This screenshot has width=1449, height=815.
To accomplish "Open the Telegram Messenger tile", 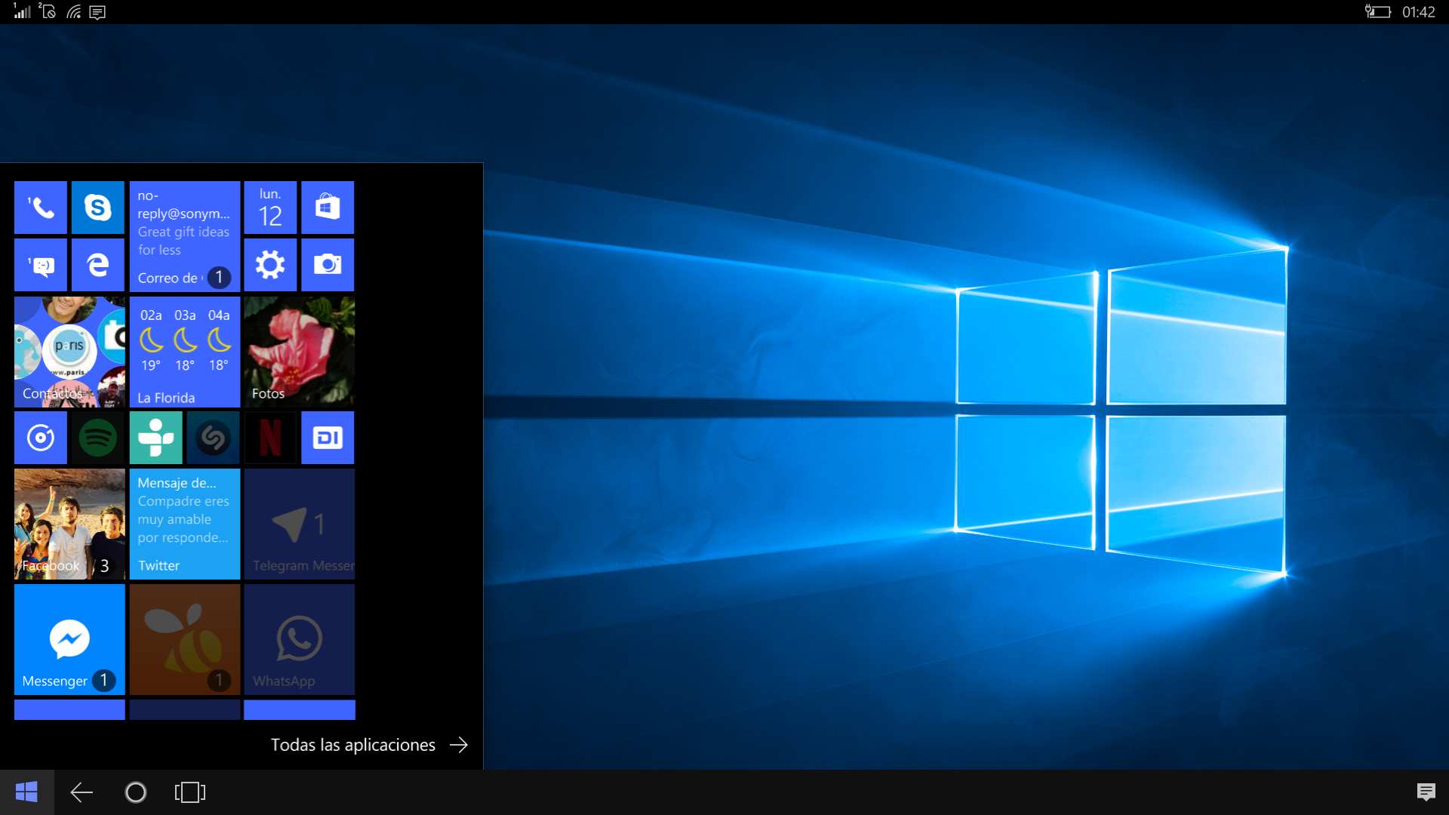I will point(299,524).
